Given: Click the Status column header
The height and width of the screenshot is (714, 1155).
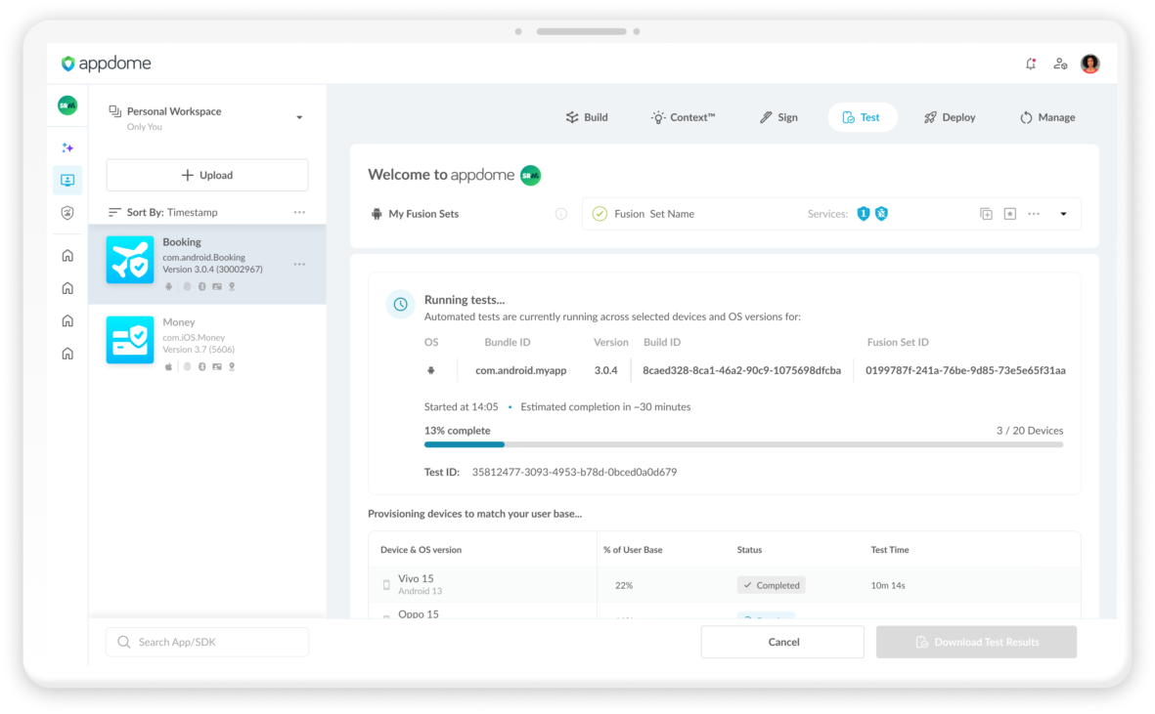Looking at the screenshot, I should pos(750,550).
